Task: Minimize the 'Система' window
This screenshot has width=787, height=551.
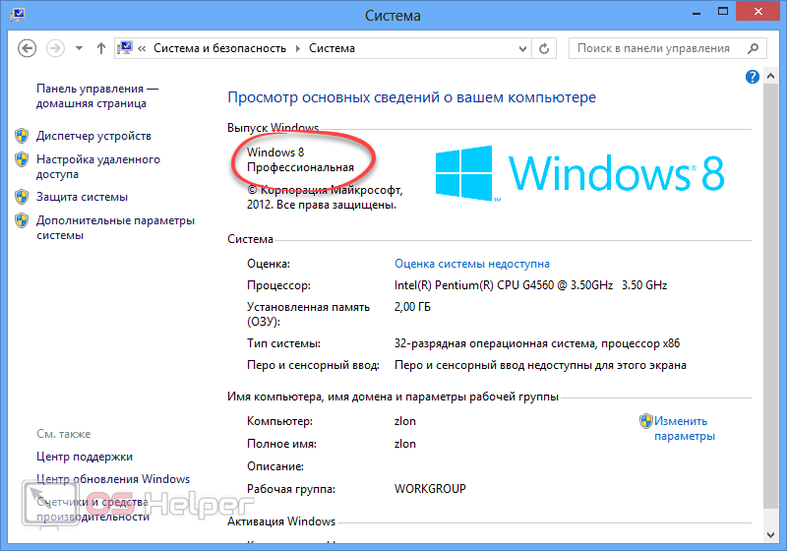Action: coord(696,12)
